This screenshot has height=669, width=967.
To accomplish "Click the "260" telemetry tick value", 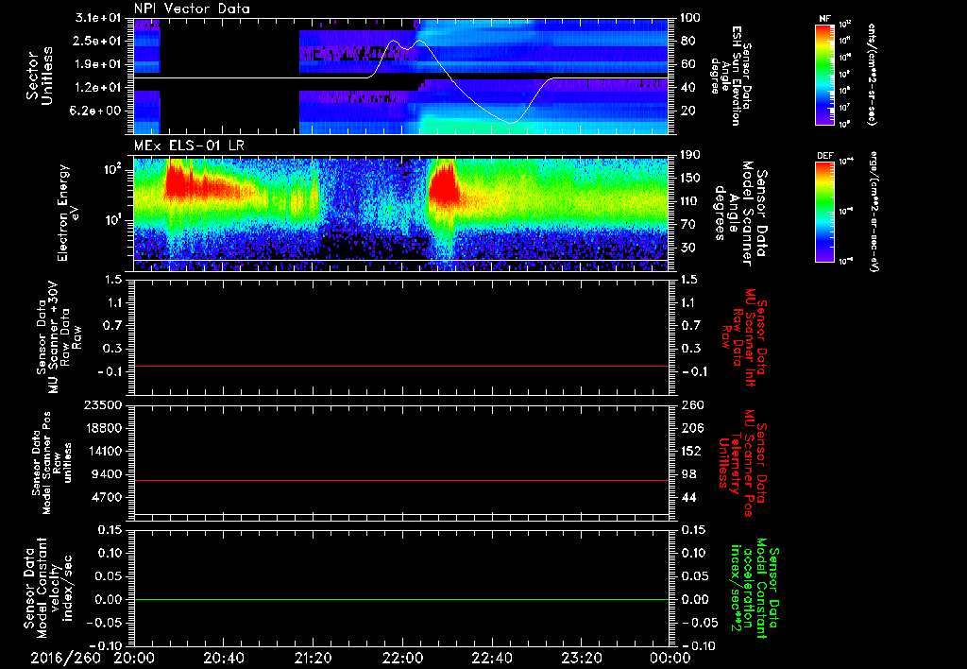I will (690, 405).
